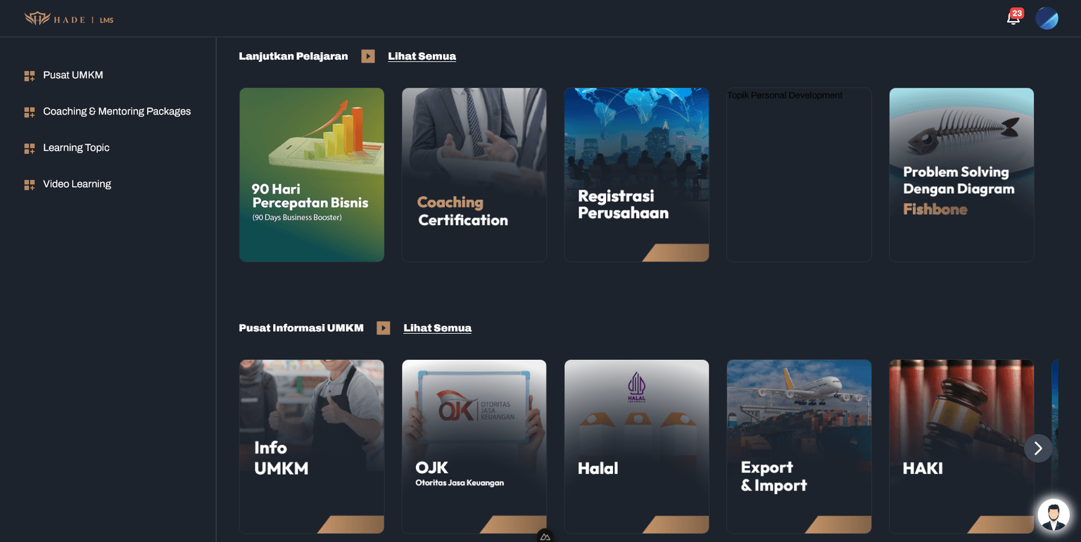Click the user profile avatar
Screen dimensions: 1081x542
click(x=1047, y=18)
